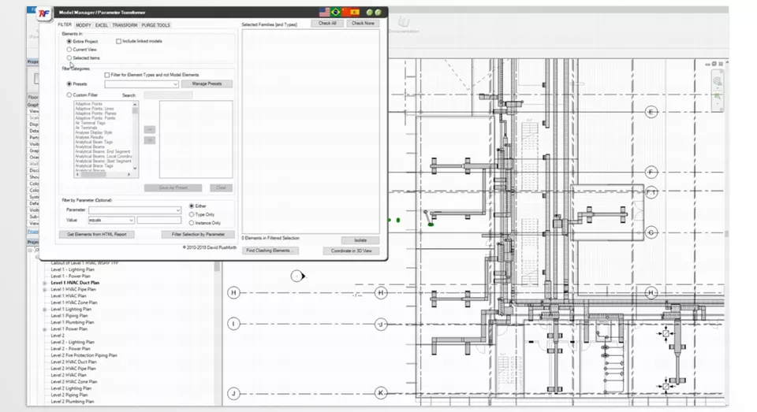This screenshot has height=412, width=757.
Task: Switch language with the Brazil flag icon
Action: tap(336, 12)
